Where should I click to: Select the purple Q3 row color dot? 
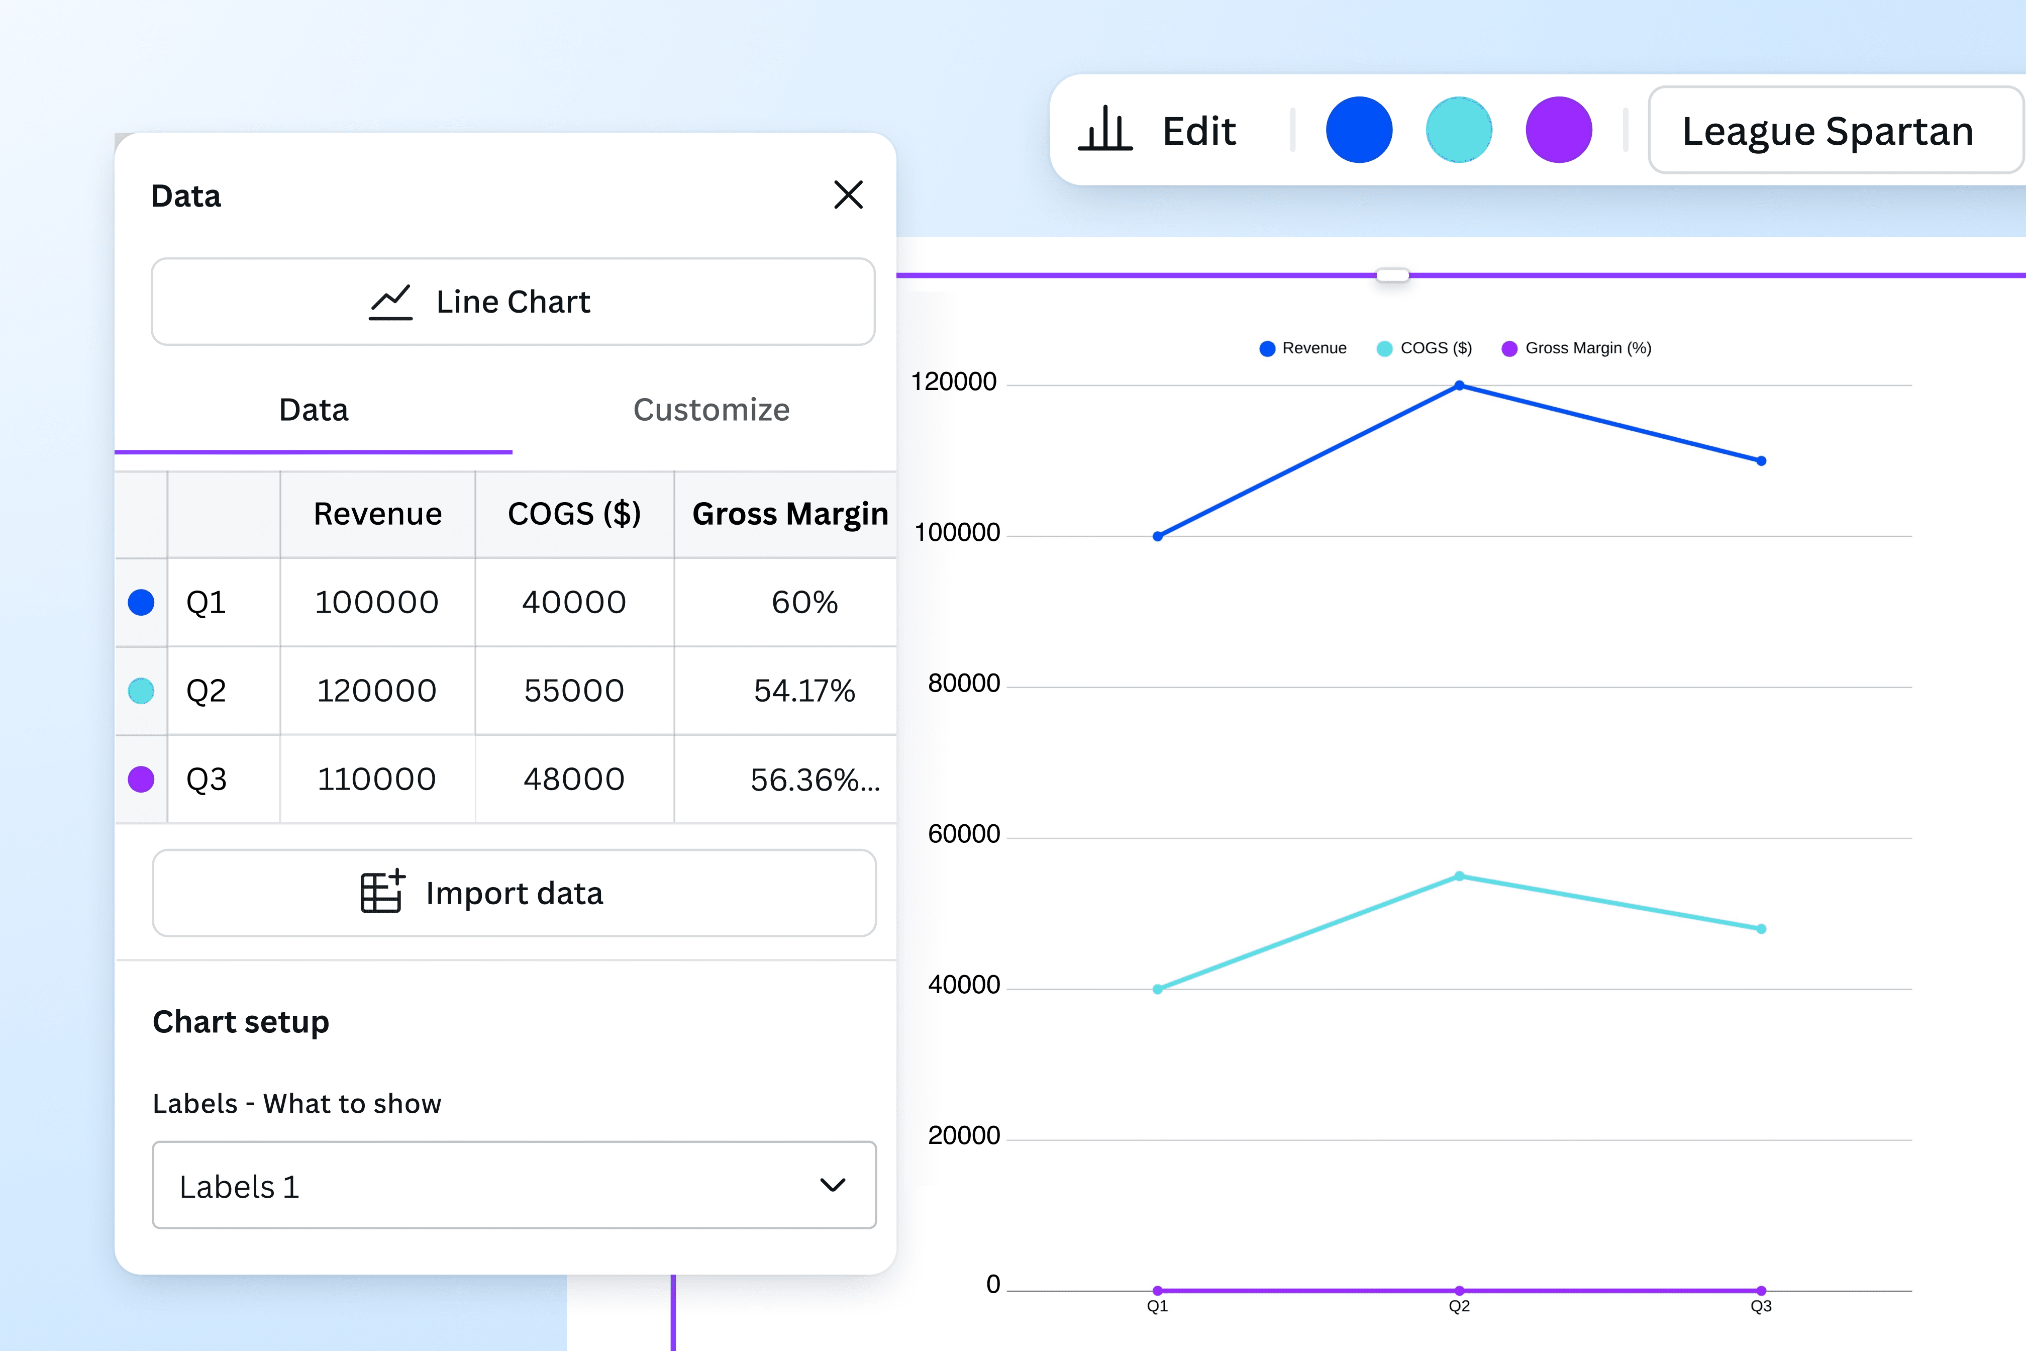(141, 779)
